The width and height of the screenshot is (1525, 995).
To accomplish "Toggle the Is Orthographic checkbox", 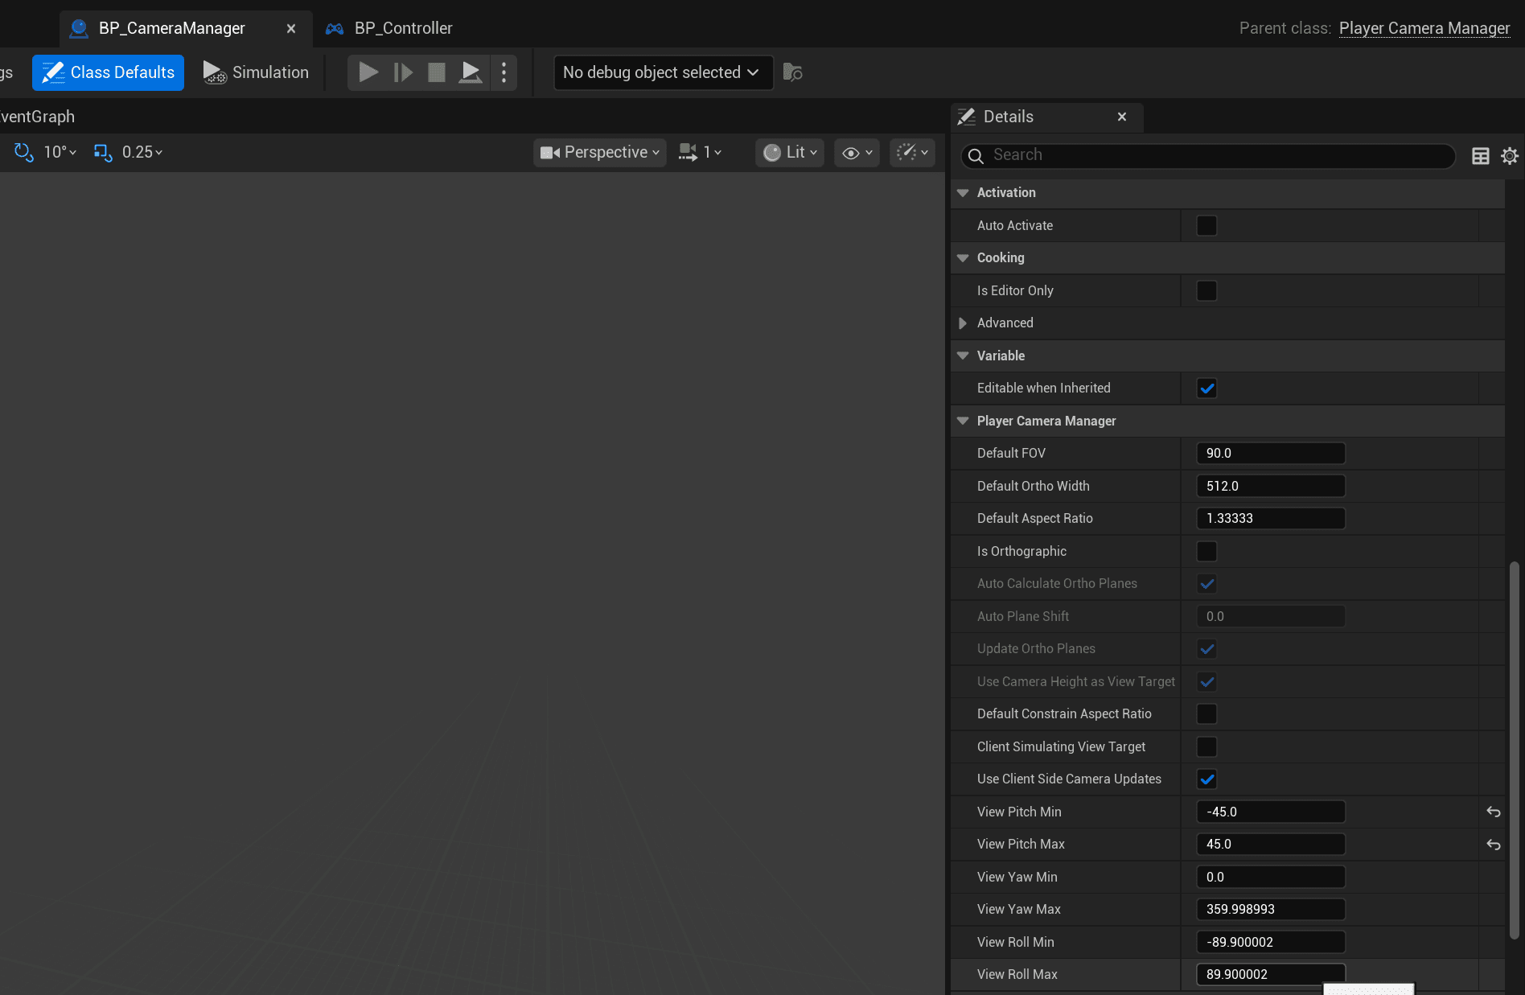I will coord(1206,551).
